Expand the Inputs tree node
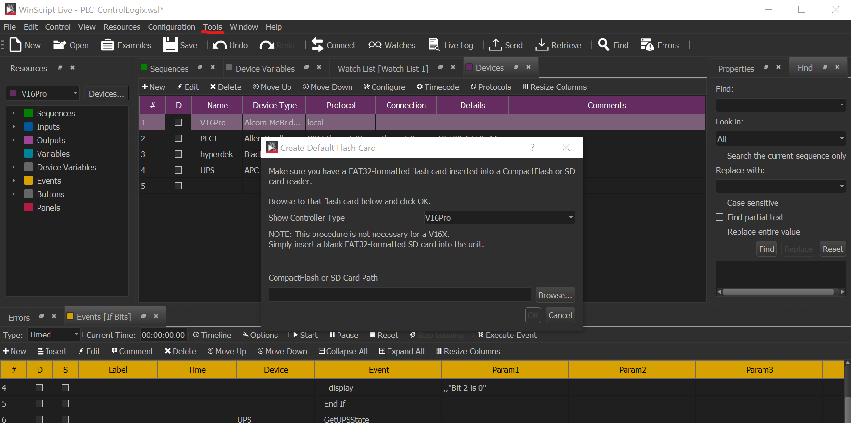The width and height of the screenshot is (851, 423). (14, 127)
